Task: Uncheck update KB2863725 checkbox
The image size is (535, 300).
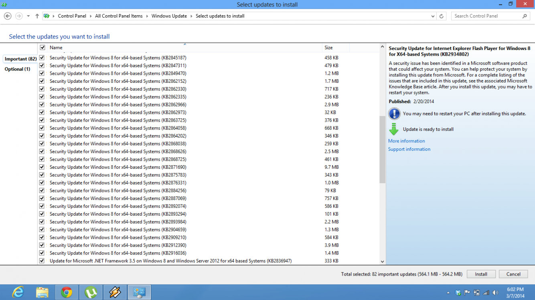Action: [x=42, y=120]
